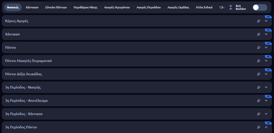Pin 3η Περίοδος - Χάντικαπ market
Image resolution: width=274 pixels, height=133 pixels.
pyautogui.click(x=259, y=114)
